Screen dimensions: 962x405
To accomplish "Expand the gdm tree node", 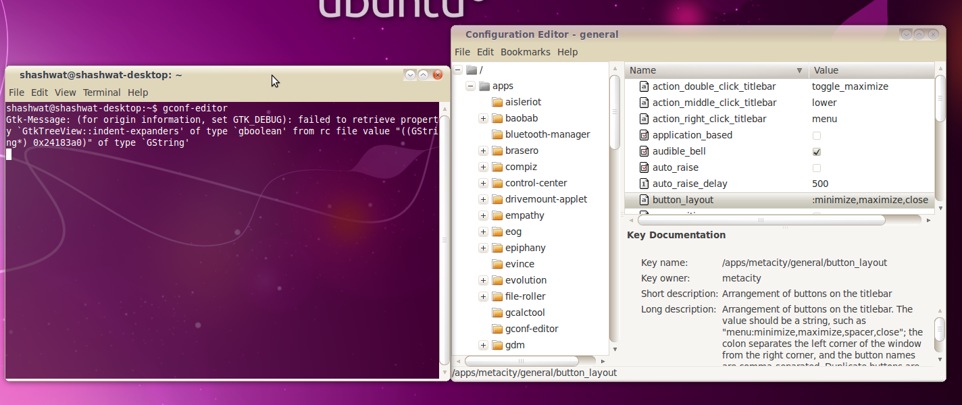I will pyautogui.click(x=483, y=346).
